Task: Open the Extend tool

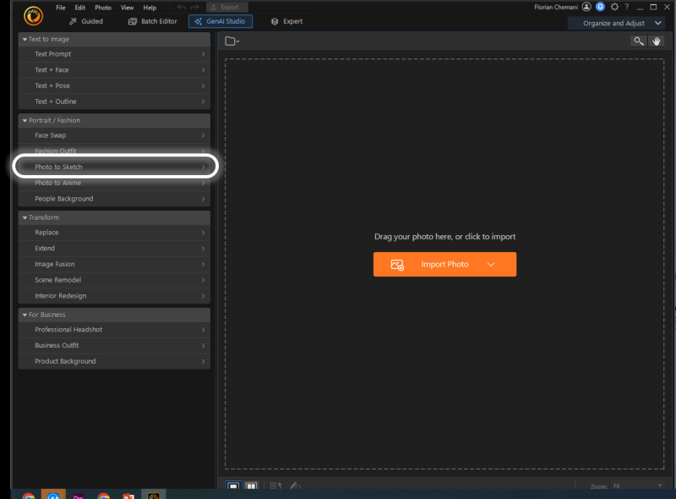Action: [x=114, y=248]
